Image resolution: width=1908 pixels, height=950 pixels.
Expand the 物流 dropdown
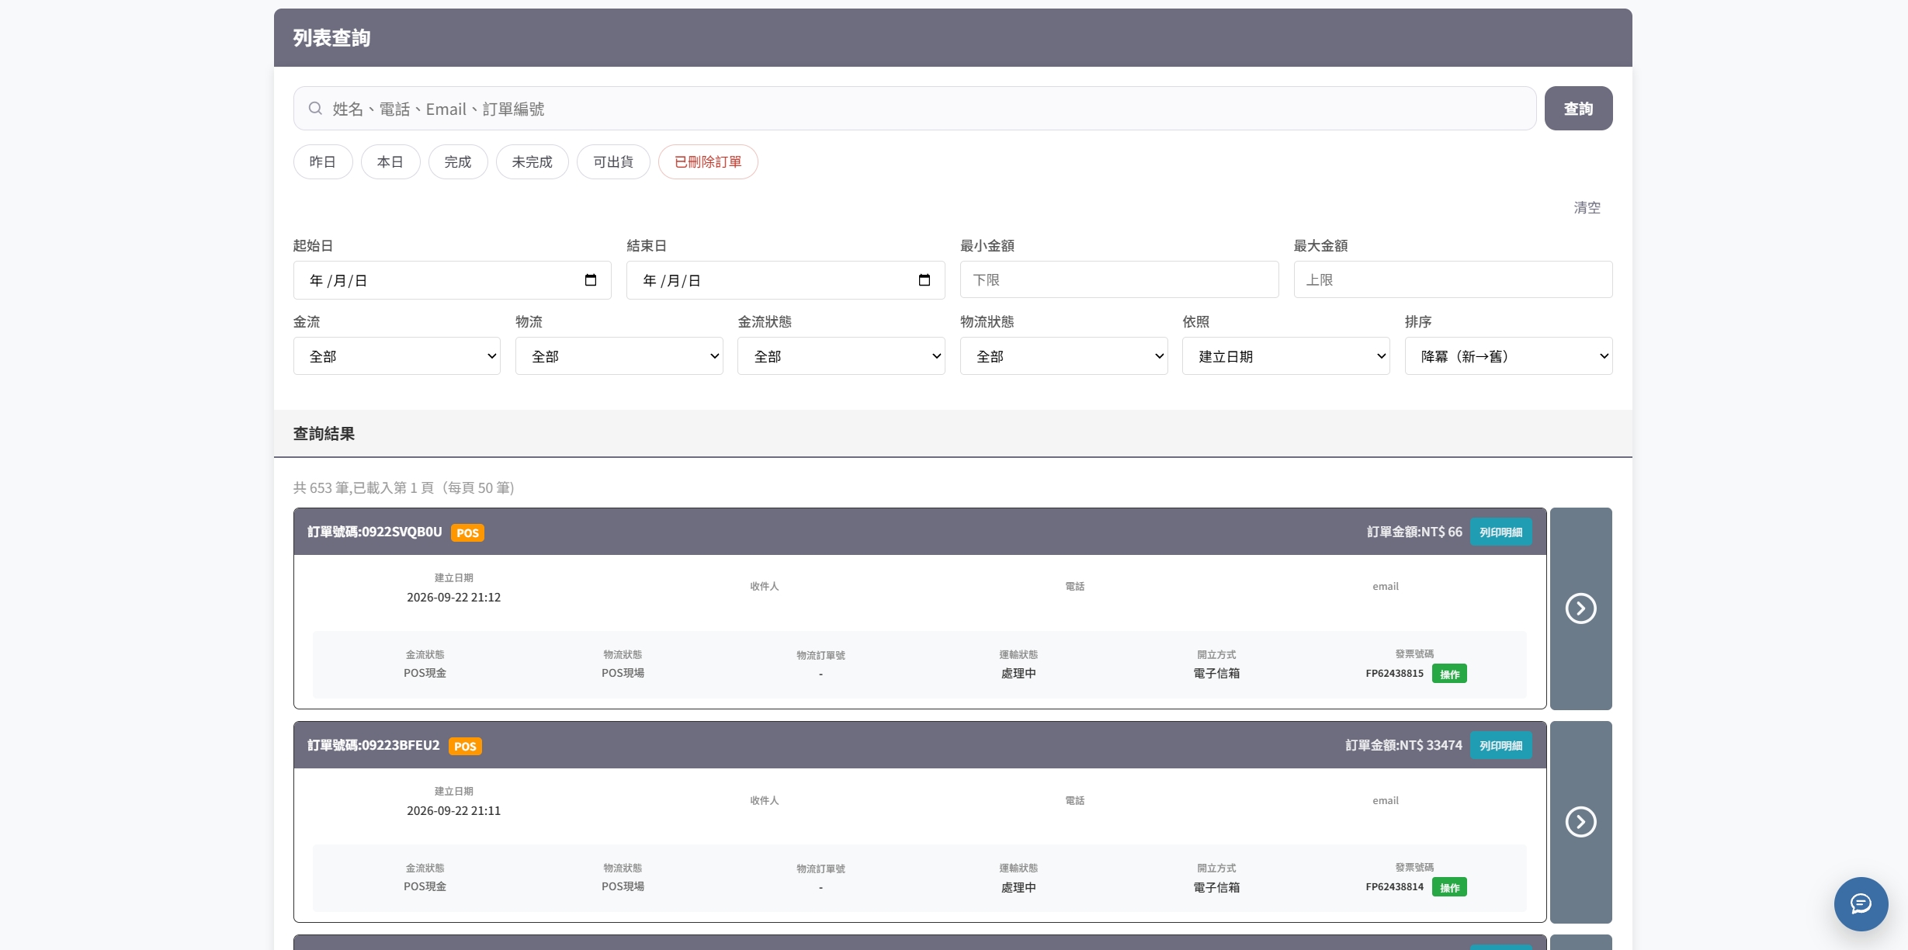[x=619, y=356]
